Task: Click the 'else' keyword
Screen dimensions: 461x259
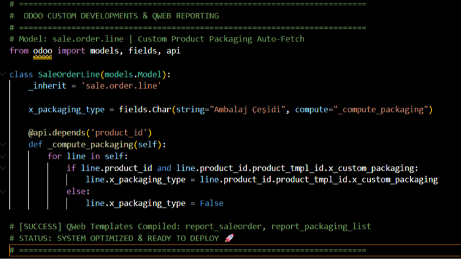Action: [76, 191]
